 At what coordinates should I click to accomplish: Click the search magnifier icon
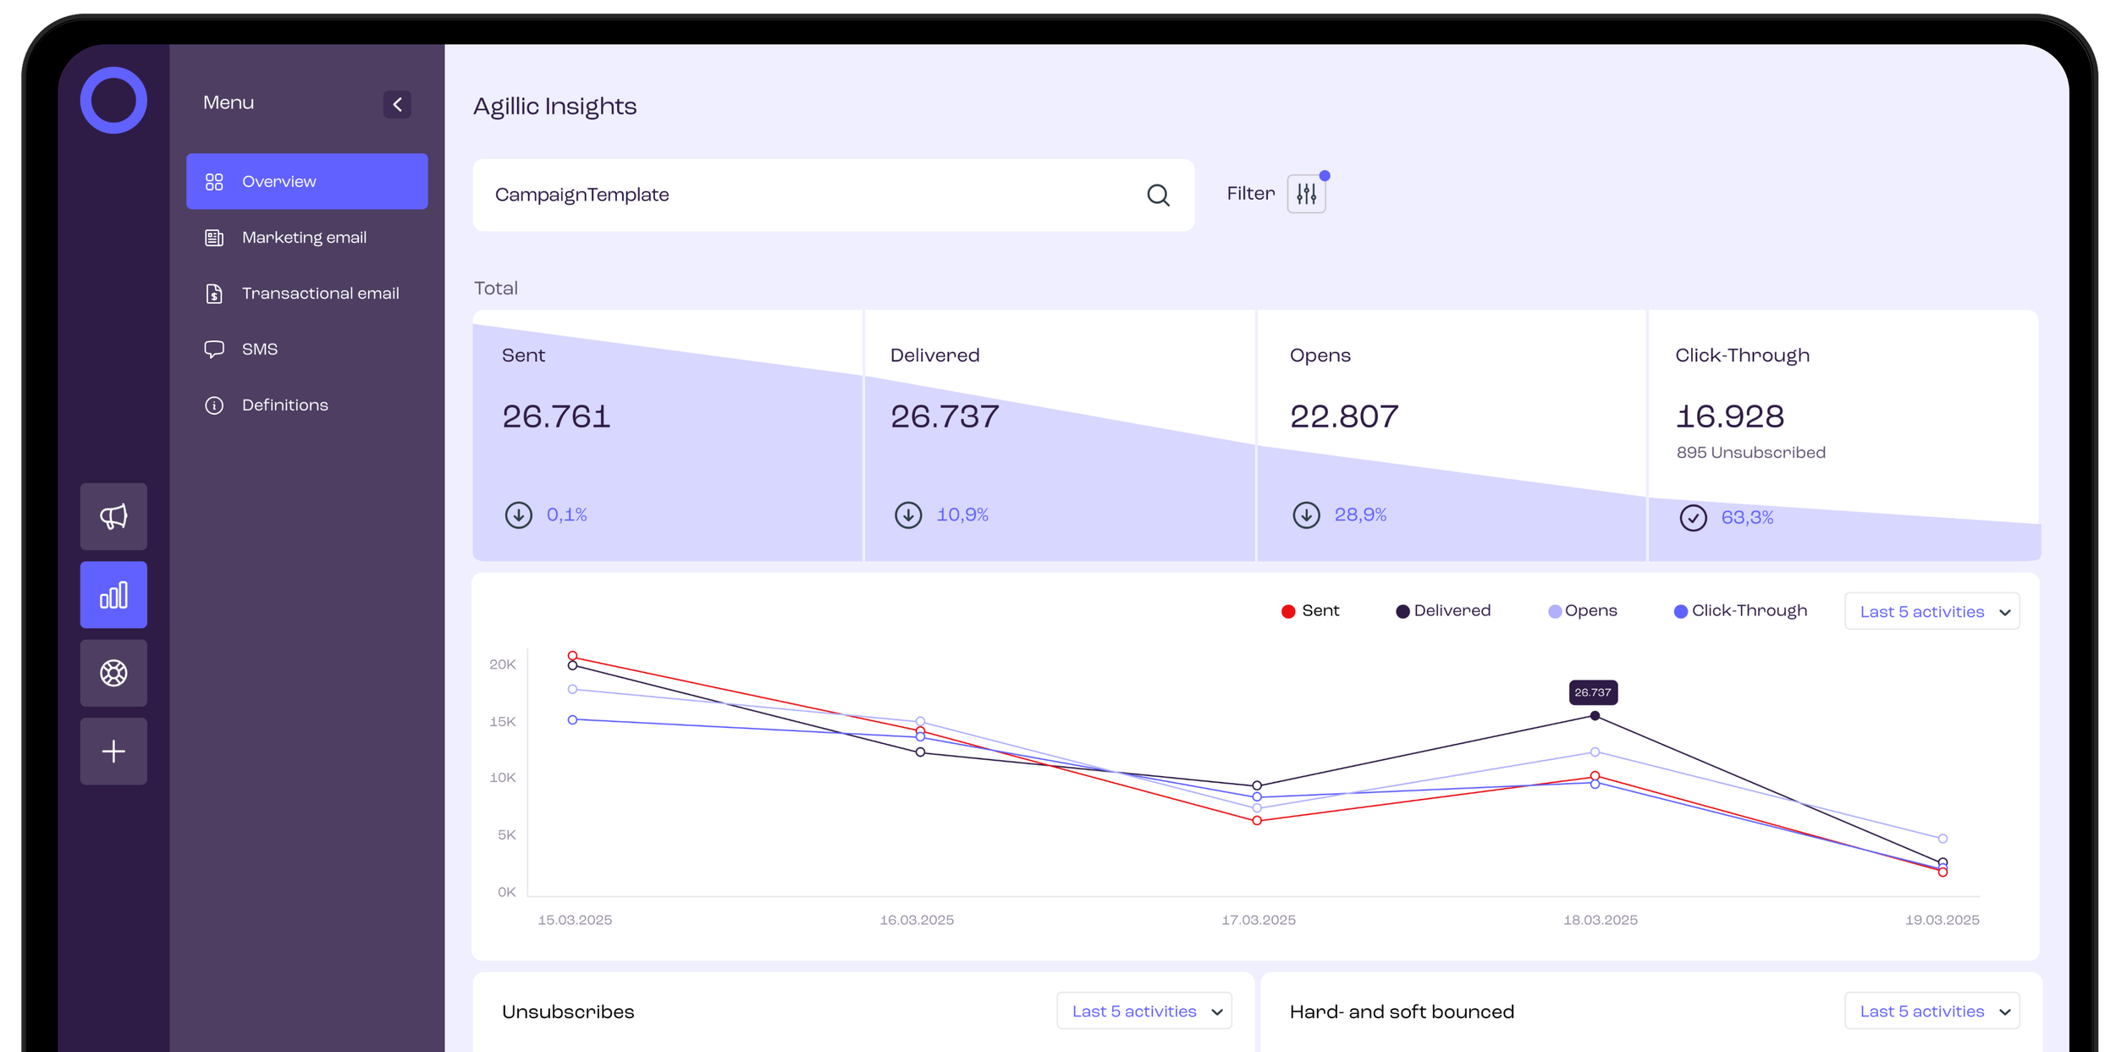1158,196
